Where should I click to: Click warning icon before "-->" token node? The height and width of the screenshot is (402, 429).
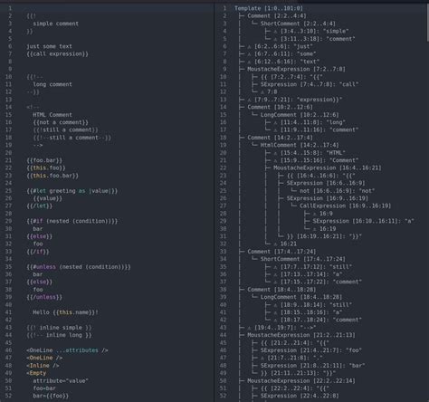249,328
